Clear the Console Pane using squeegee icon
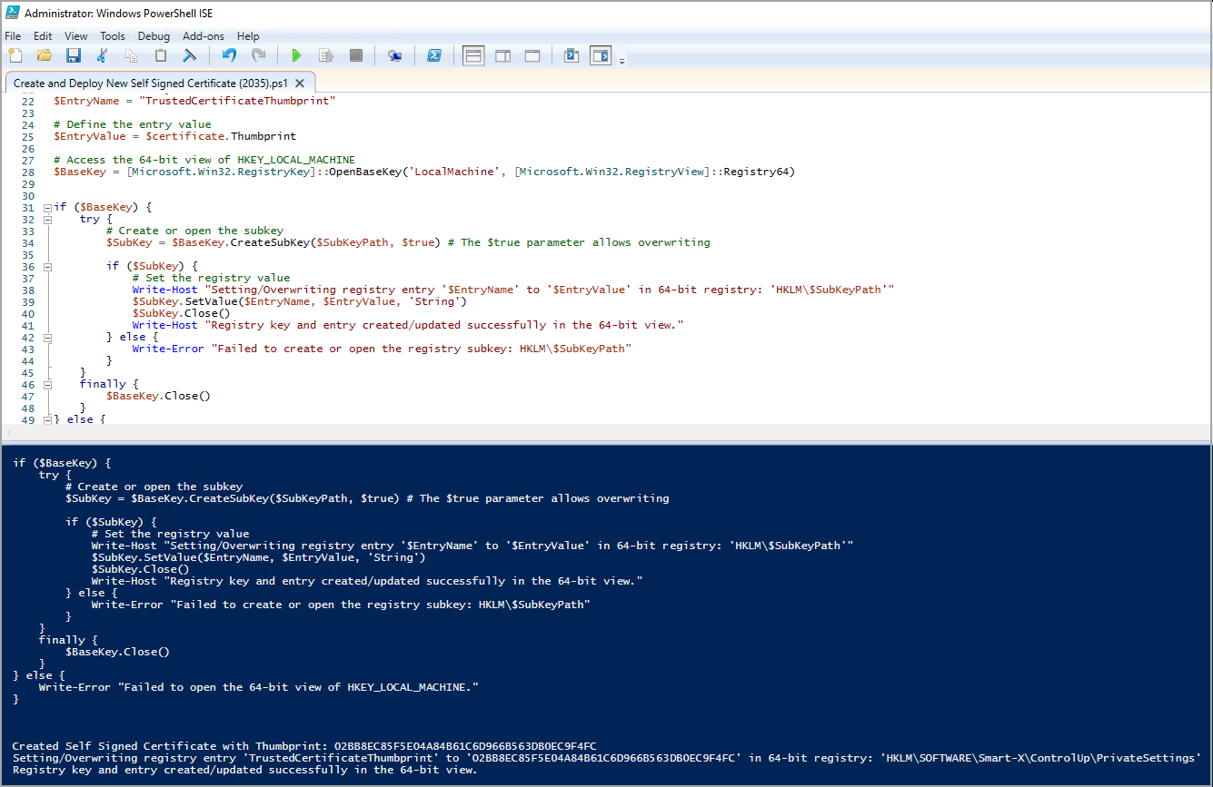 (x=188, y=55)
